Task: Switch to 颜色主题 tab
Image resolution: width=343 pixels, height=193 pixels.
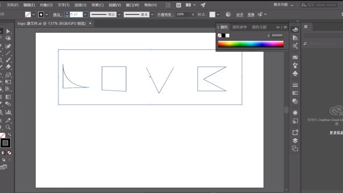Action: pos(259,27)
